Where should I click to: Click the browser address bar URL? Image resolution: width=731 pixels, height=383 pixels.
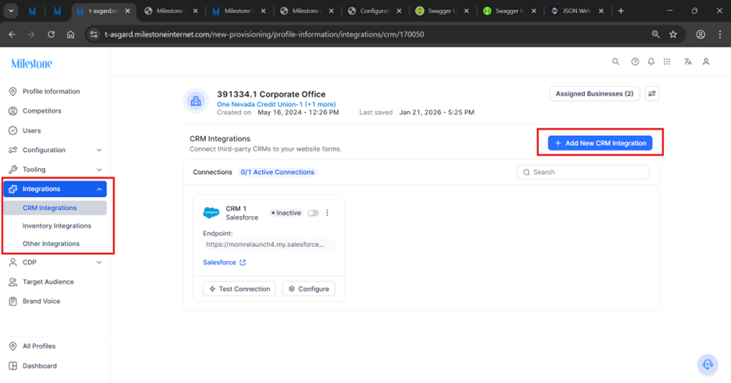264,34
